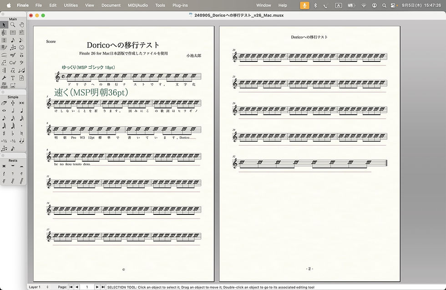The height and width of the screenshot is (290, 446).
Task: Select the Selection arrow tool
Action: pos(4,25)
